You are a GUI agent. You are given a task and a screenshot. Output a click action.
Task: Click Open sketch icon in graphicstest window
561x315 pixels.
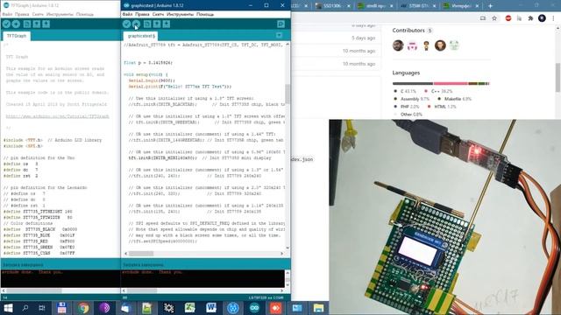pyautogui.click(x=157, y=24)
